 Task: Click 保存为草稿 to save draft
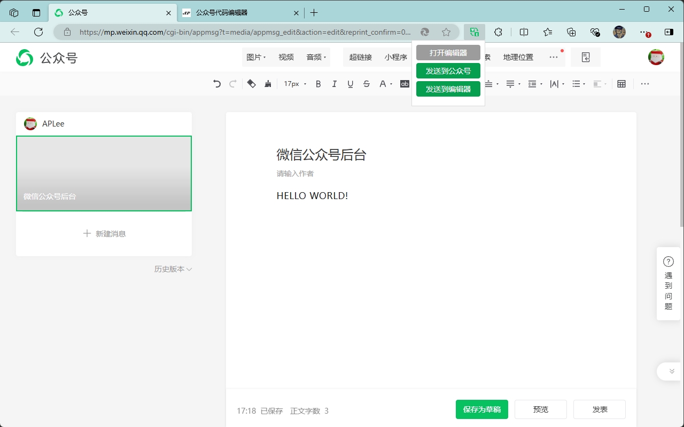(x=482, y=409)
